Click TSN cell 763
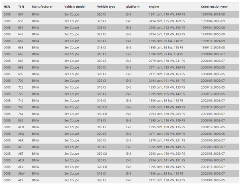Viewport: 241px width, 184px height. [21, 107]
